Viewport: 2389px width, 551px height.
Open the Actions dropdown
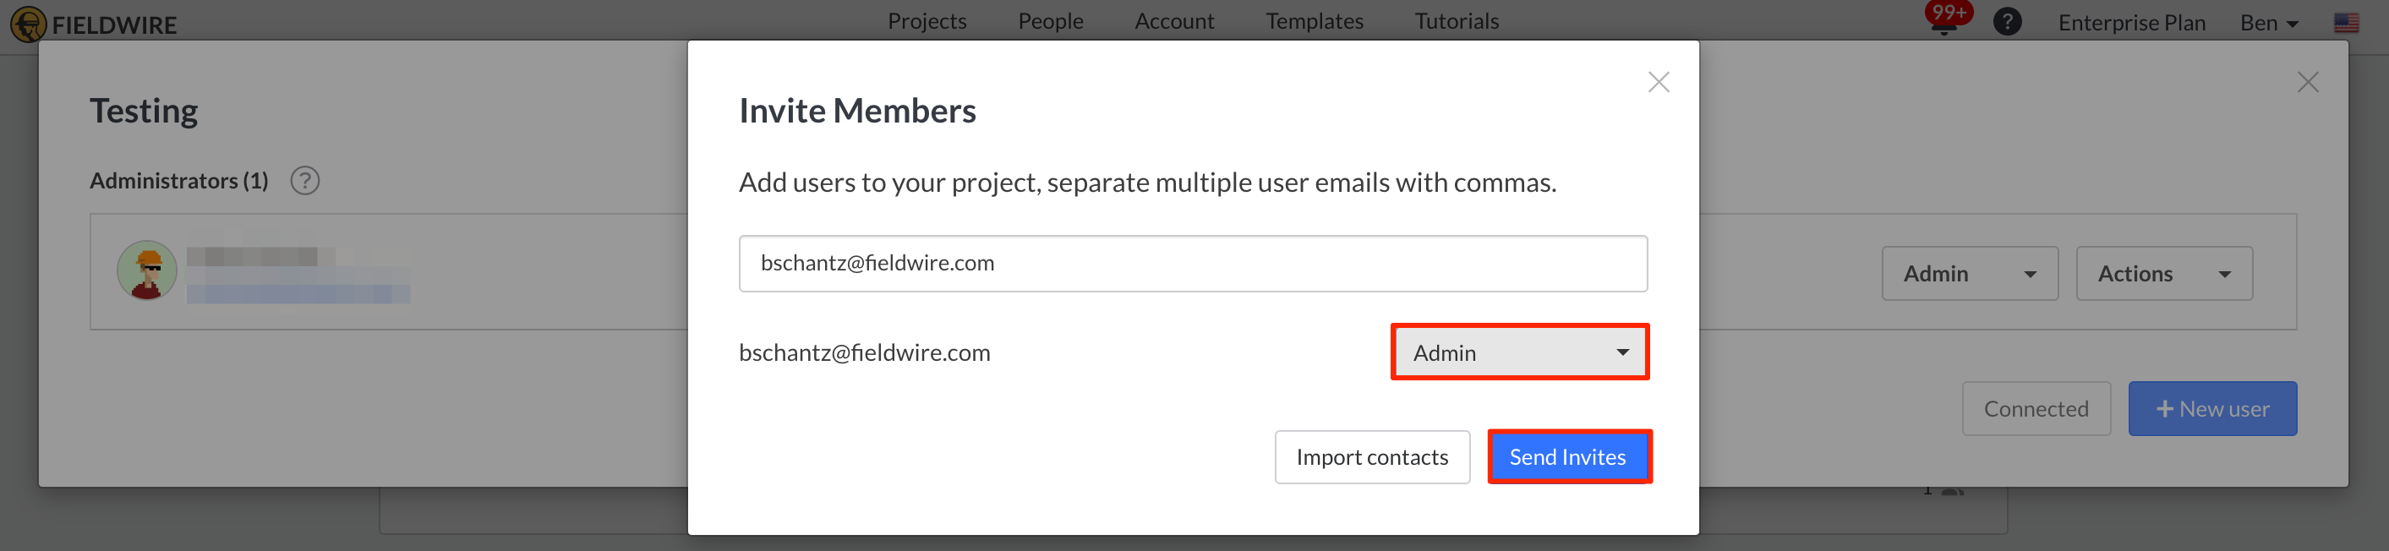pos(2163,273)
